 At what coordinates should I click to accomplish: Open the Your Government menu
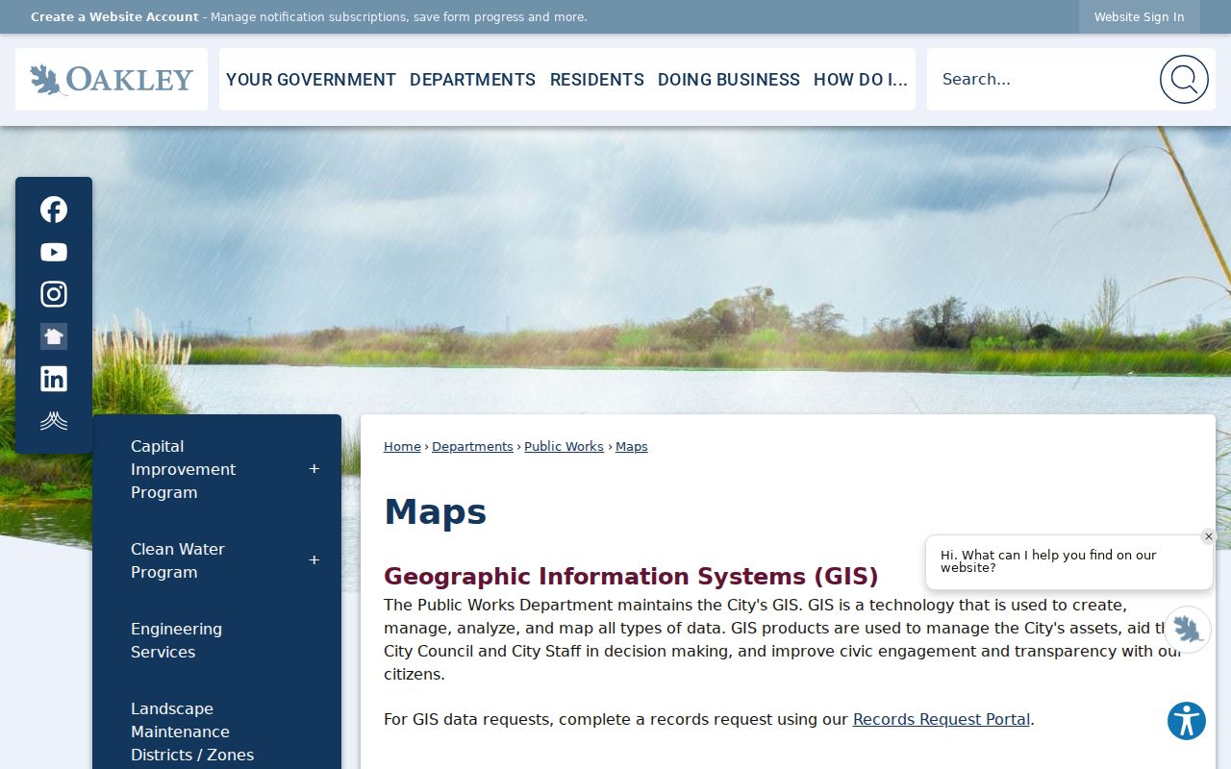coord(311,80)
